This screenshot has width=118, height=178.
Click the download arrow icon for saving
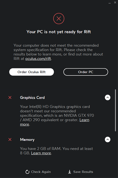coord(70,172)
